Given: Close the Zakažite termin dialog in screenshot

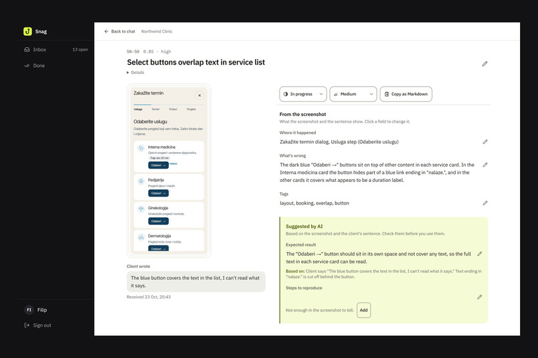Looking at the screenshot, I should [x=200, y=95].
